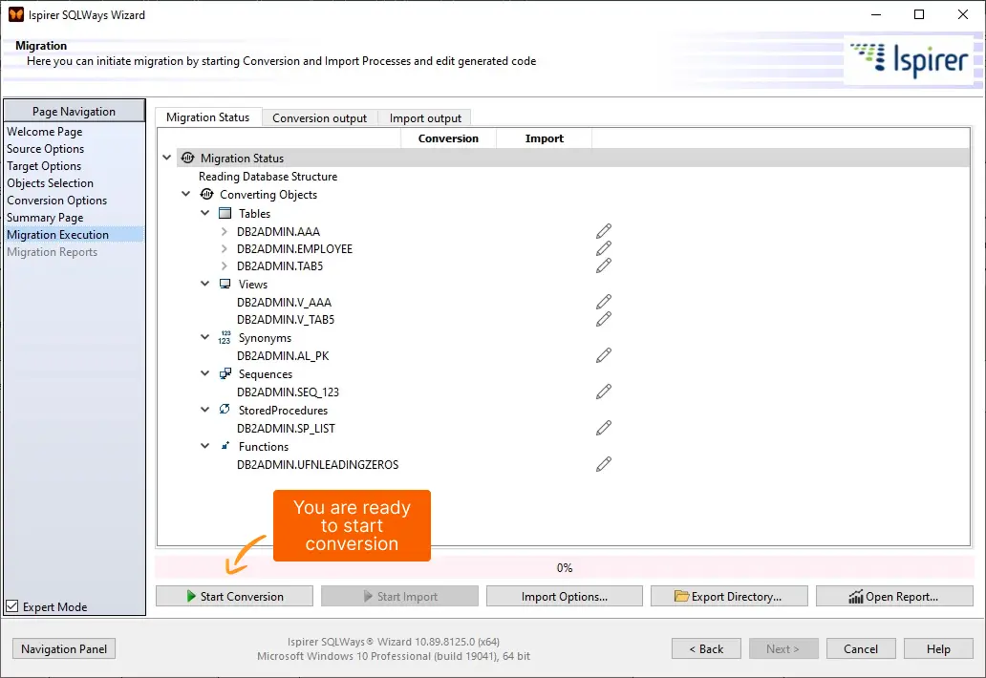
Task: Toggle the Expert Mode checkbox
Action: [12, 606]
